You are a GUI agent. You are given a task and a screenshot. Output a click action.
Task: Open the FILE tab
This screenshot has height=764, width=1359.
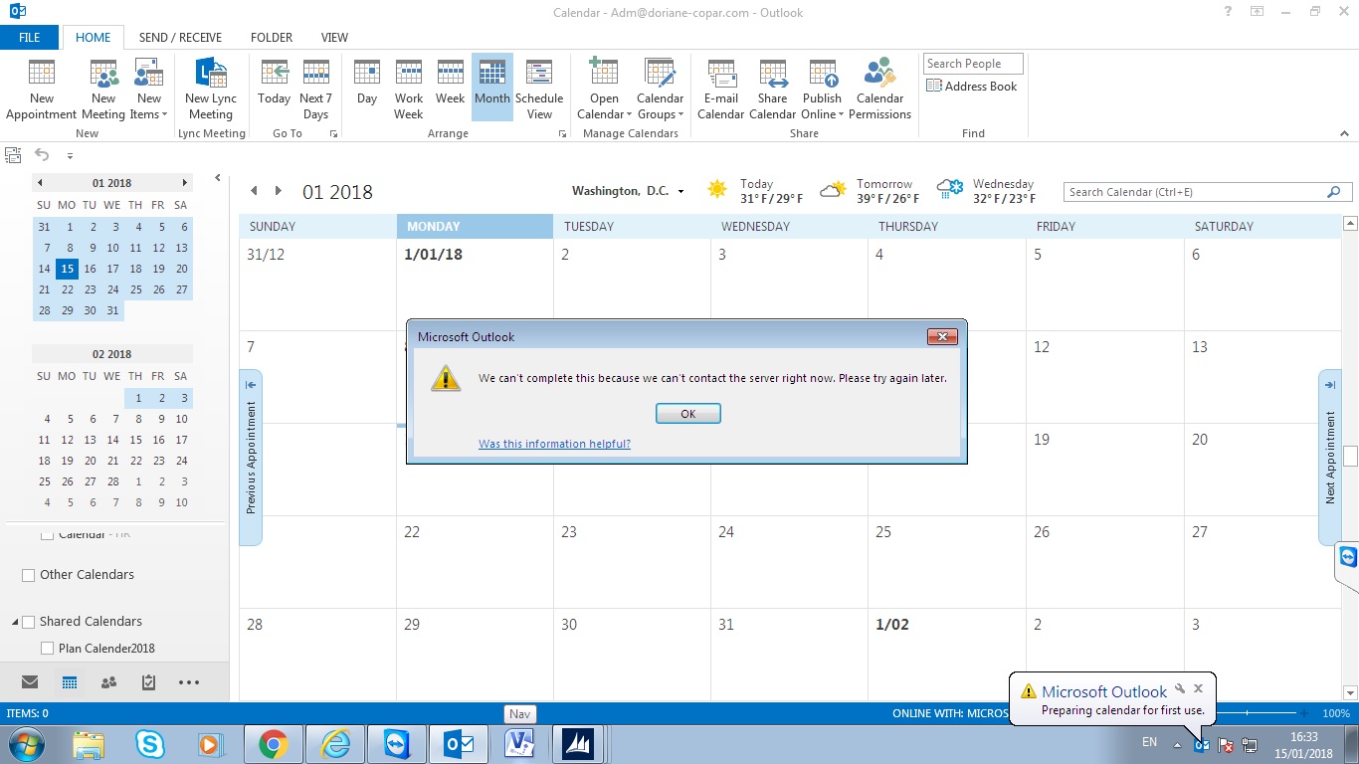[30, 38]
